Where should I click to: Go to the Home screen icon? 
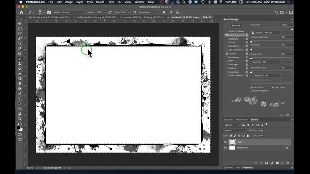(21, 12)
